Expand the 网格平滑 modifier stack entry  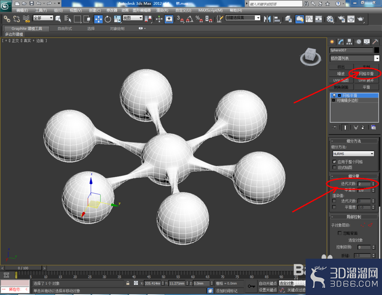coord(339,96)
